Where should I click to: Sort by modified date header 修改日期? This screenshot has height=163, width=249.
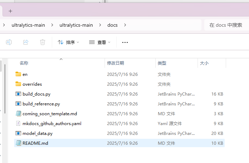tap(116, 63)
